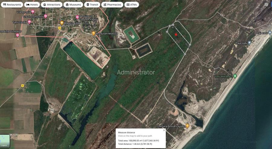Open the Vadu Wild Beach pin
This screenshot has width=272, height=149.
[x=235, y=76]
